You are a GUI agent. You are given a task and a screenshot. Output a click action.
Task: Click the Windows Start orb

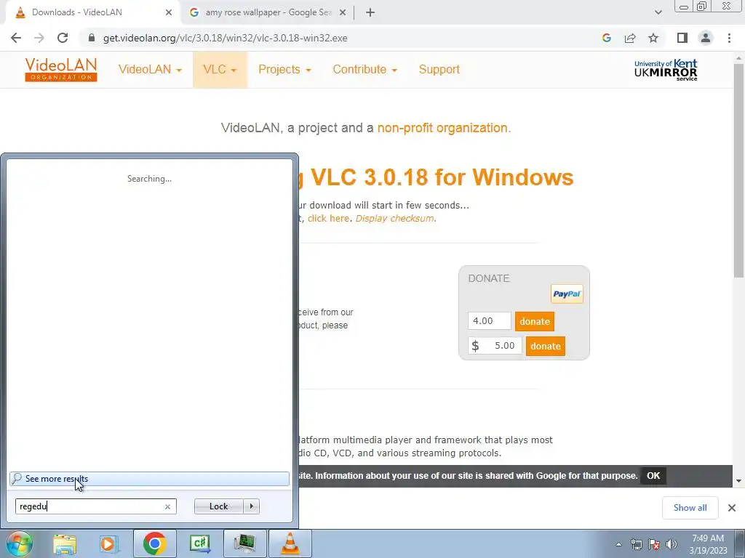coord(18,543)
